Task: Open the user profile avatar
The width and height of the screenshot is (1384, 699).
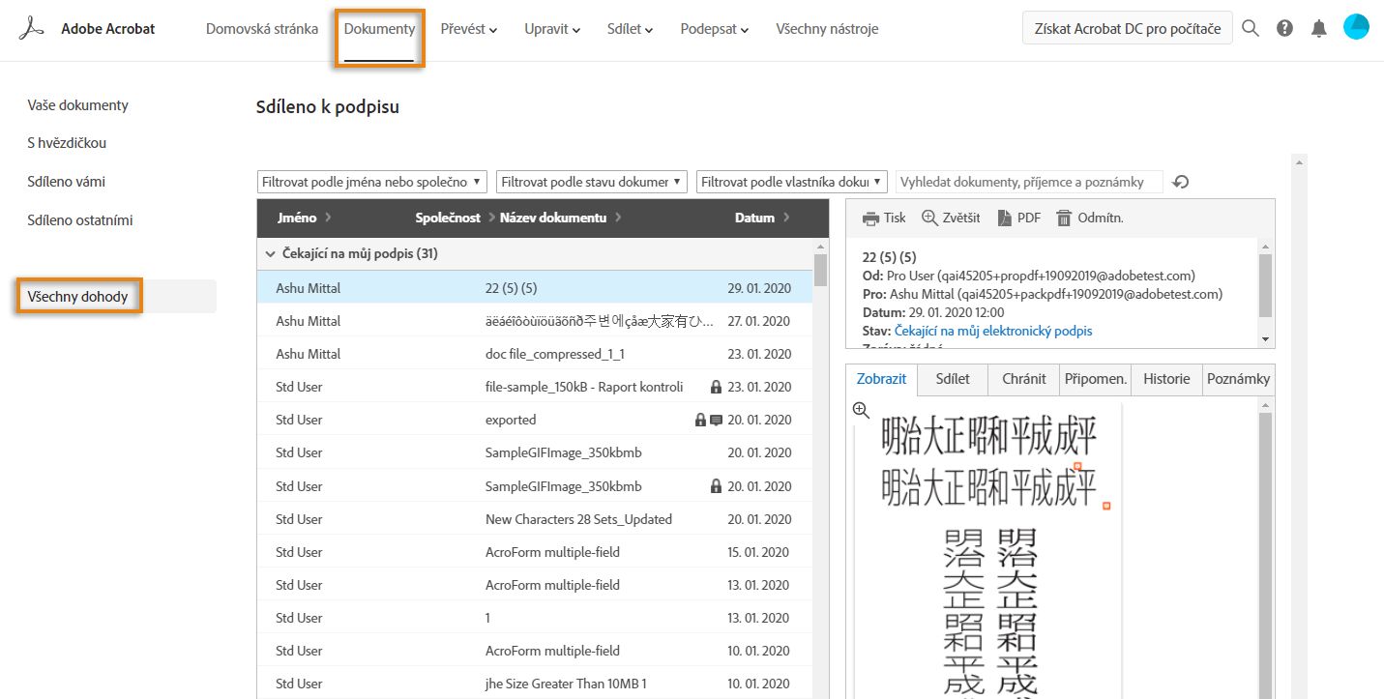Action: pos(1356,27)
